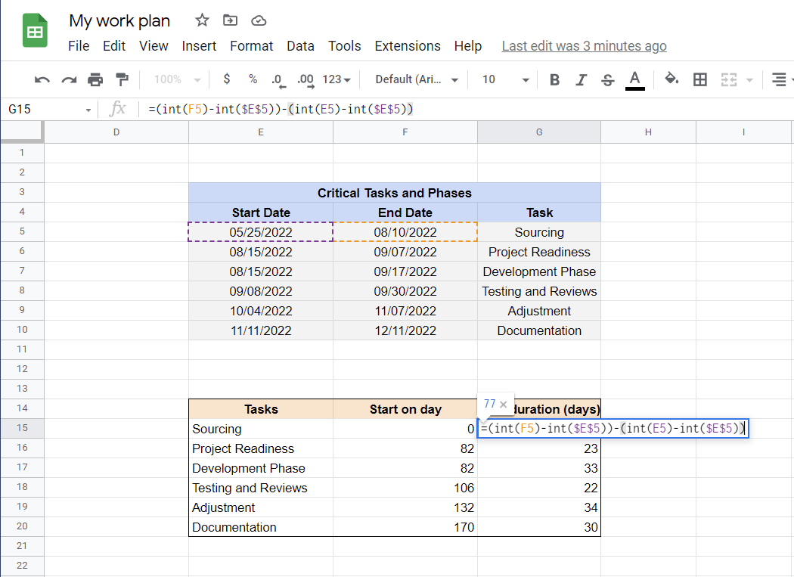Toggle strikethrough formatting
The width and height of the screenshot is (794, 577).
point(607,79)
